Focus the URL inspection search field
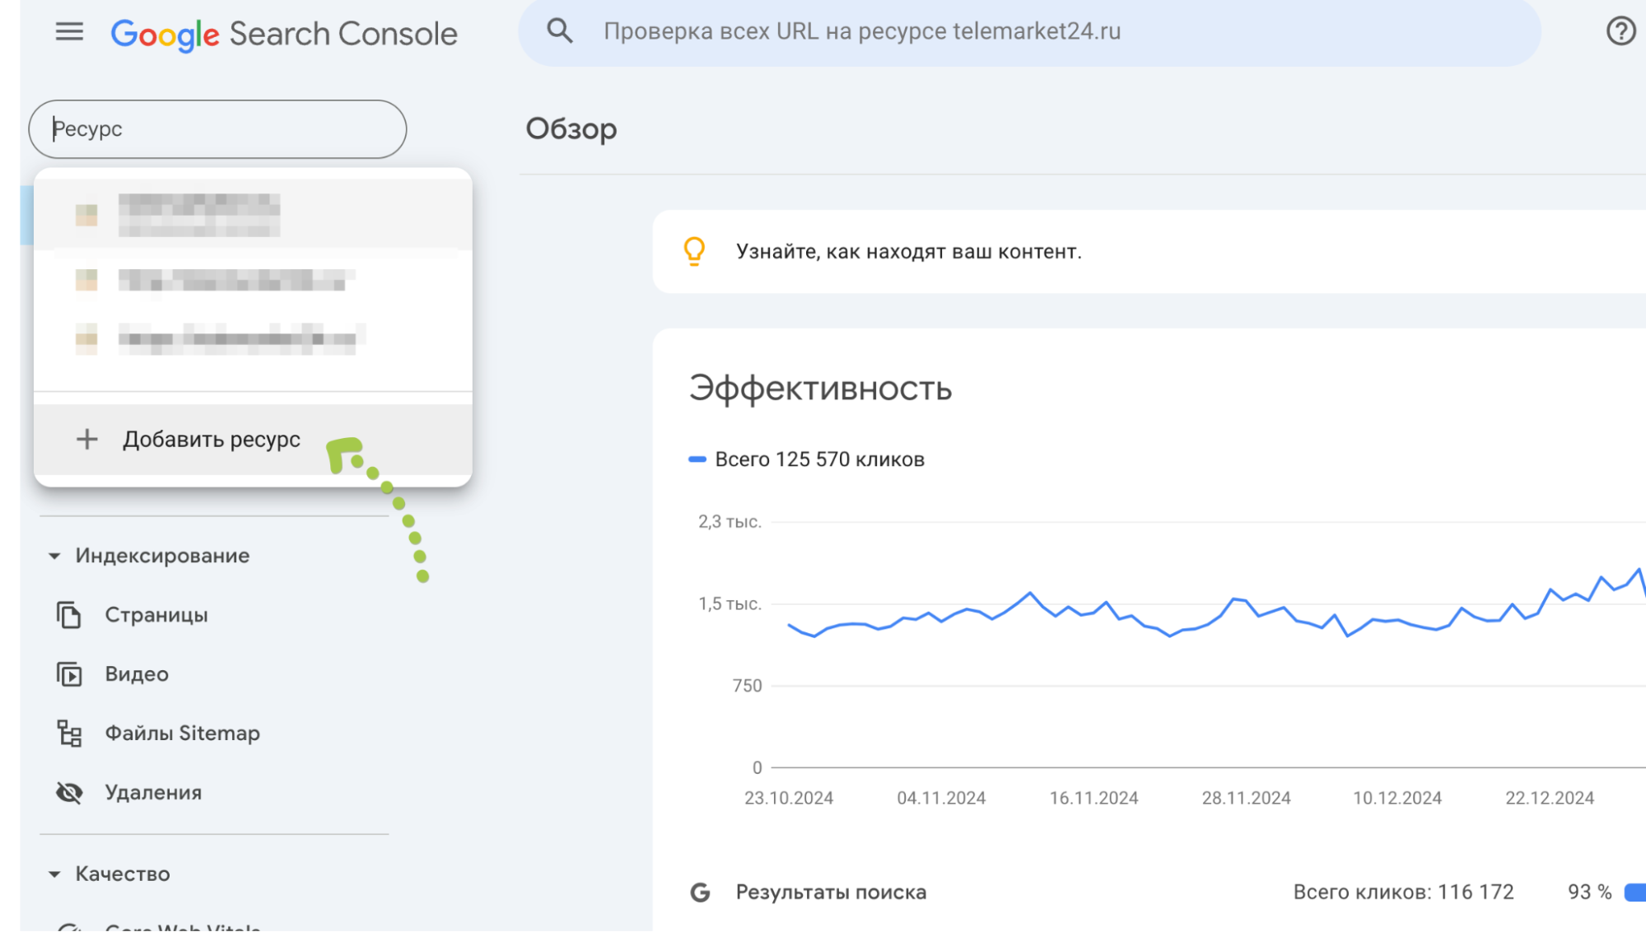The height and width of the screenshot is (932, 1646). [1029, 31]
